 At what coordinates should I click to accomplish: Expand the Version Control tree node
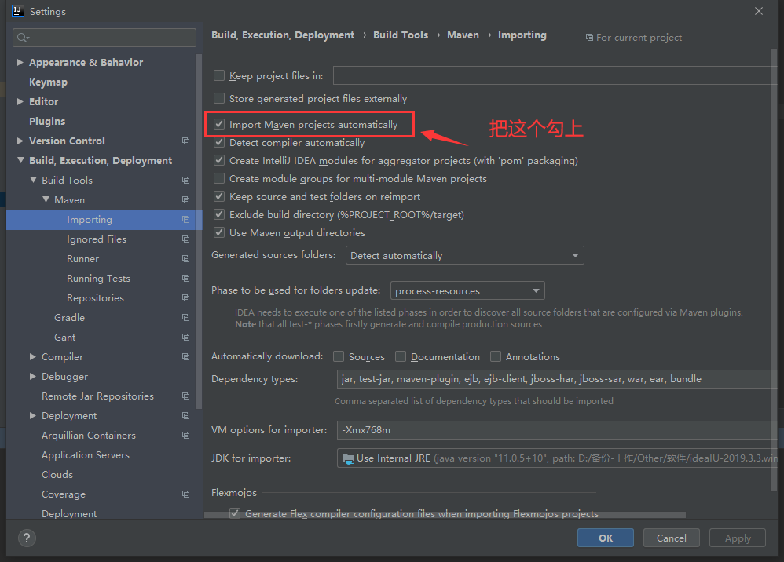click(x=20, y=140)
